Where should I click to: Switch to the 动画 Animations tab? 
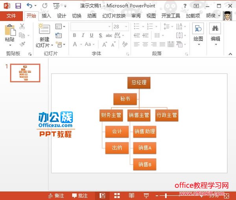pyautogui.click(x=92, y=16)
